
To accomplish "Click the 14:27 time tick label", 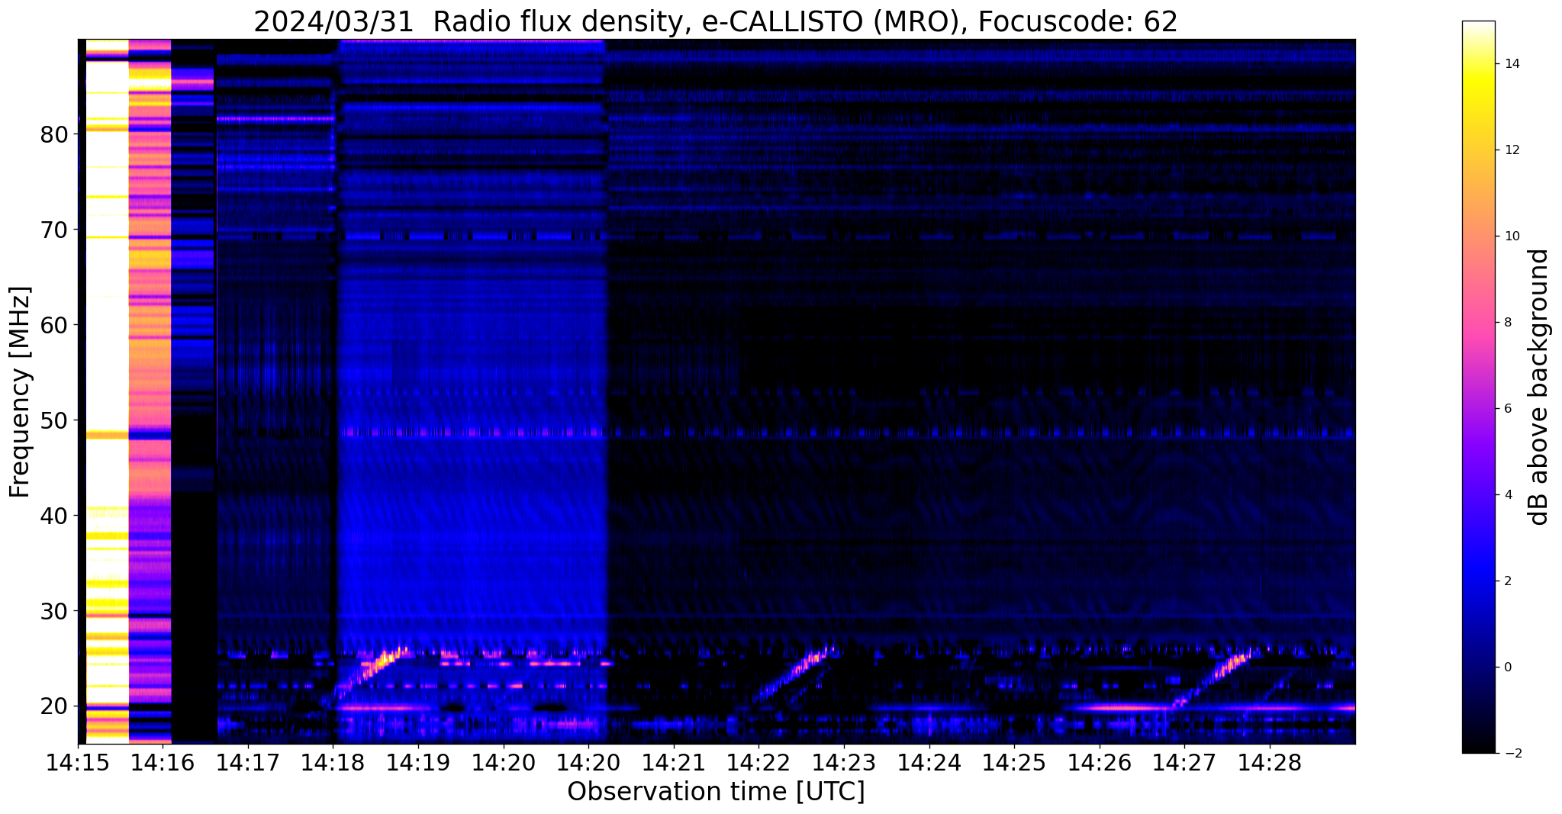I will click(1184, 763).
